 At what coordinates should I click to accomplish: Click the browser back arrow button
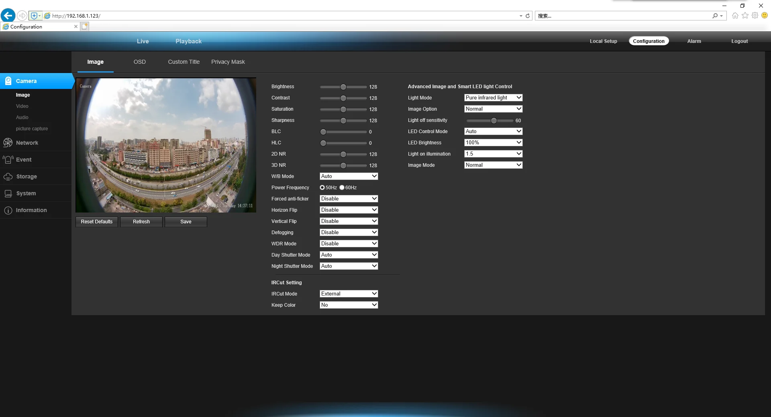(8, 16)
